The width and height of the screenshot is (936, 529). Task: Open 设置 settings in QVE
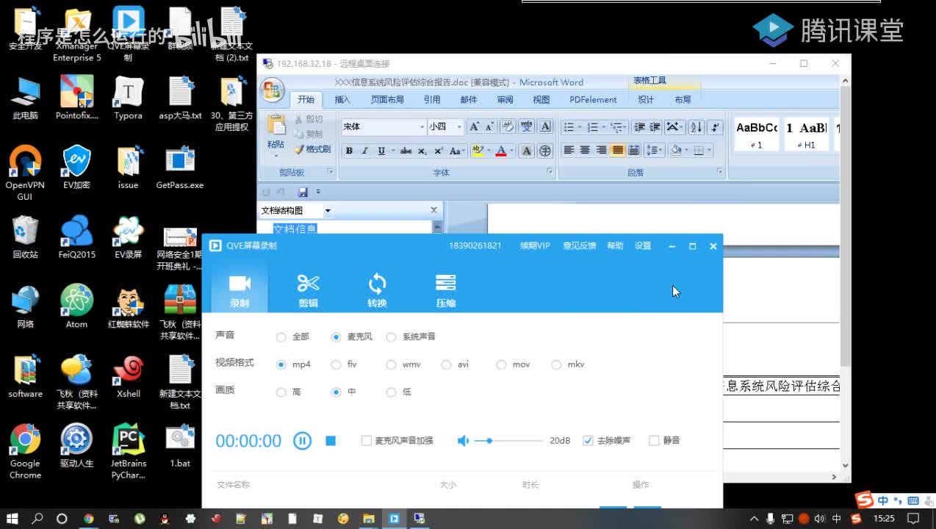tap(643, 246)
